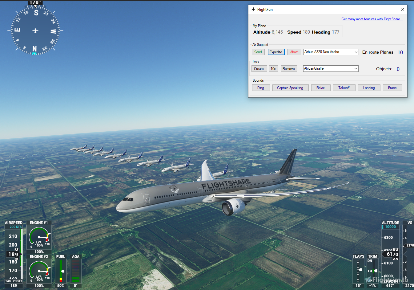Open the FlightShare features link
Viewport: 414px width, 290px height.
tap(372, 19)
